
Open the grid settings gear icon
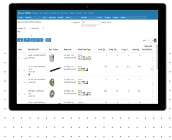pyautogui.click(x=155, y=40)
